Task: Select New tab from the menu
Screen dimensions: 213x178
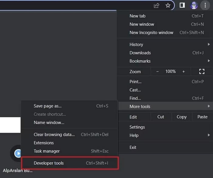Action: coord(165,16)
